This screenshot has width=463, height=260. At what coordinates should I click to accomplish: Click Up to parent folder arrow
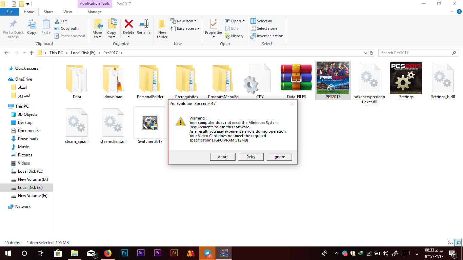[32, 53]
